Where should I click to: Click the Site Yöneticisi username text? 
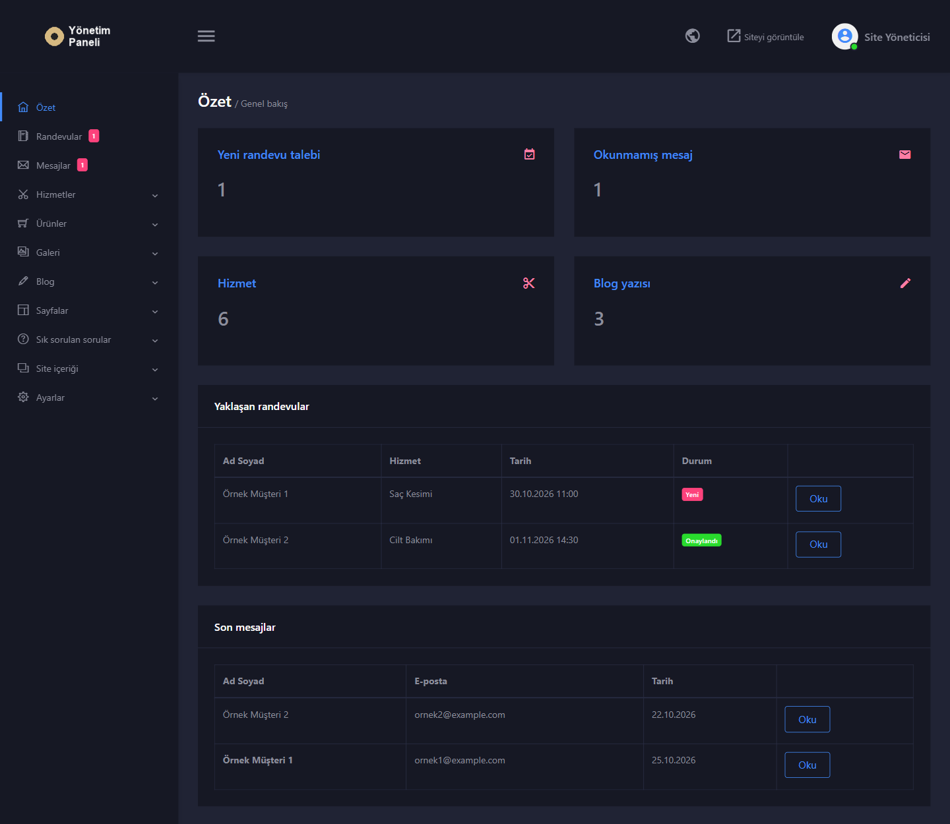tap(897, 37)
